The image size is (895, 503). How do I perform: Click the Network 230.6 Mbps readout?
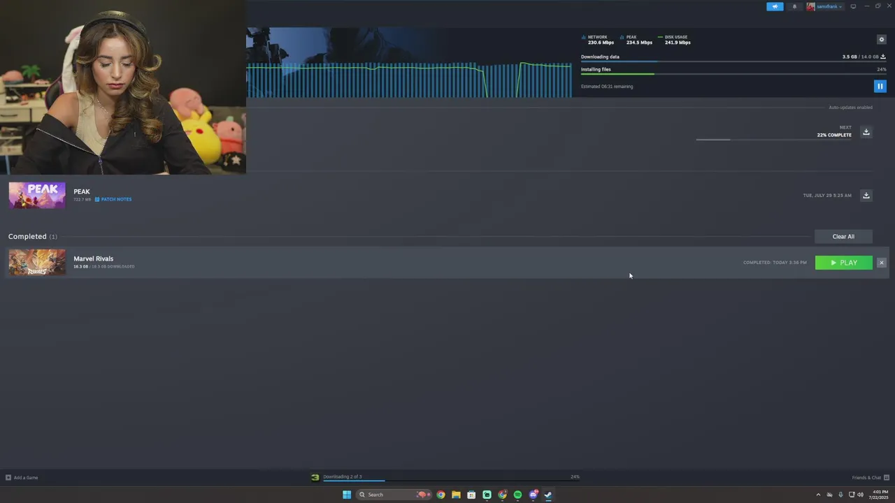click(598, 40)
